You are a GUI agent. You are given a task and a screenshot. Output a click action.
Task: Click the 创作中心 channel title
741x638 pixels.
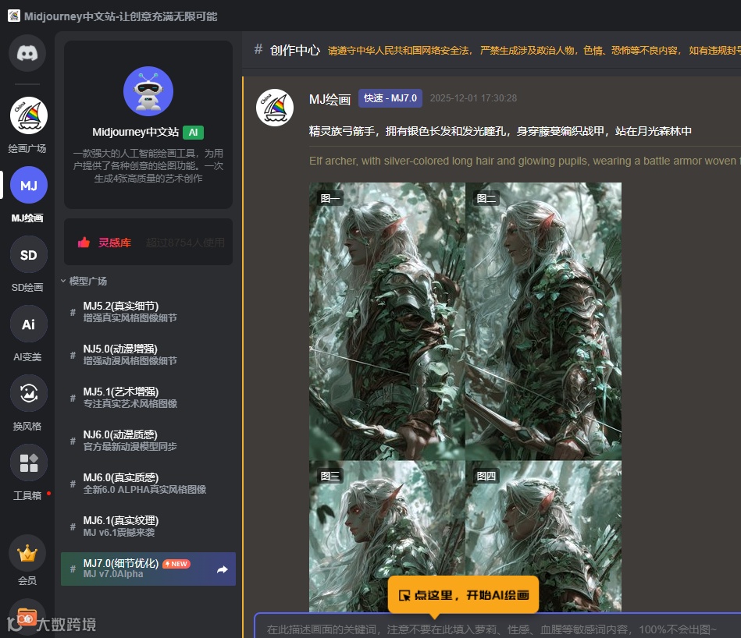point(295,50)
